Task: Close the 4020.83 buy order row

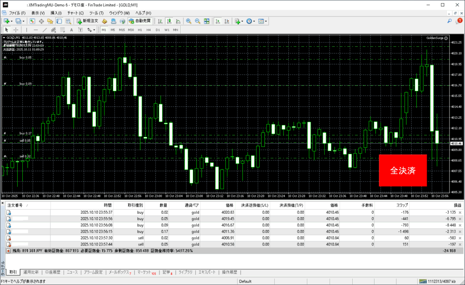Action: (460, 212)
